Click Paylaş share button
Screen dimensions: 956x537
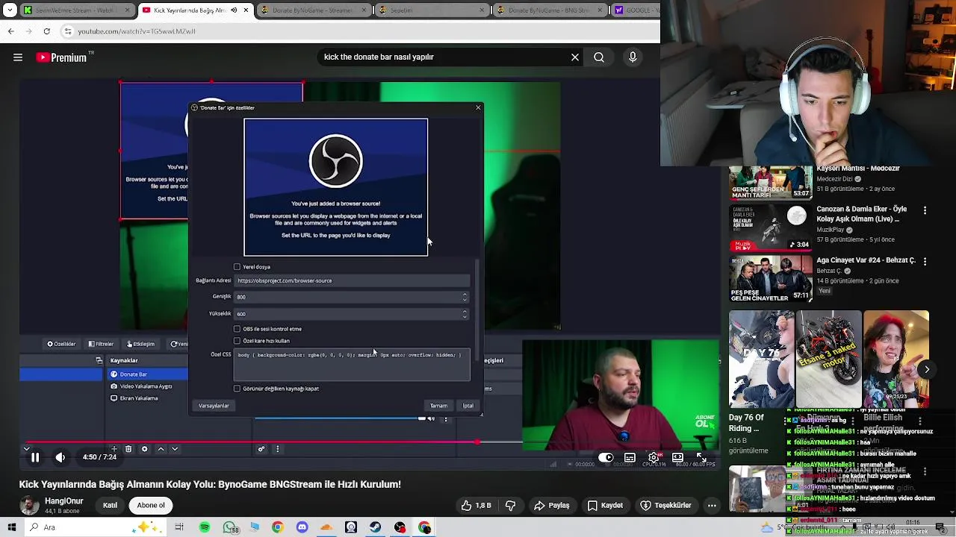tap(551, 505)
